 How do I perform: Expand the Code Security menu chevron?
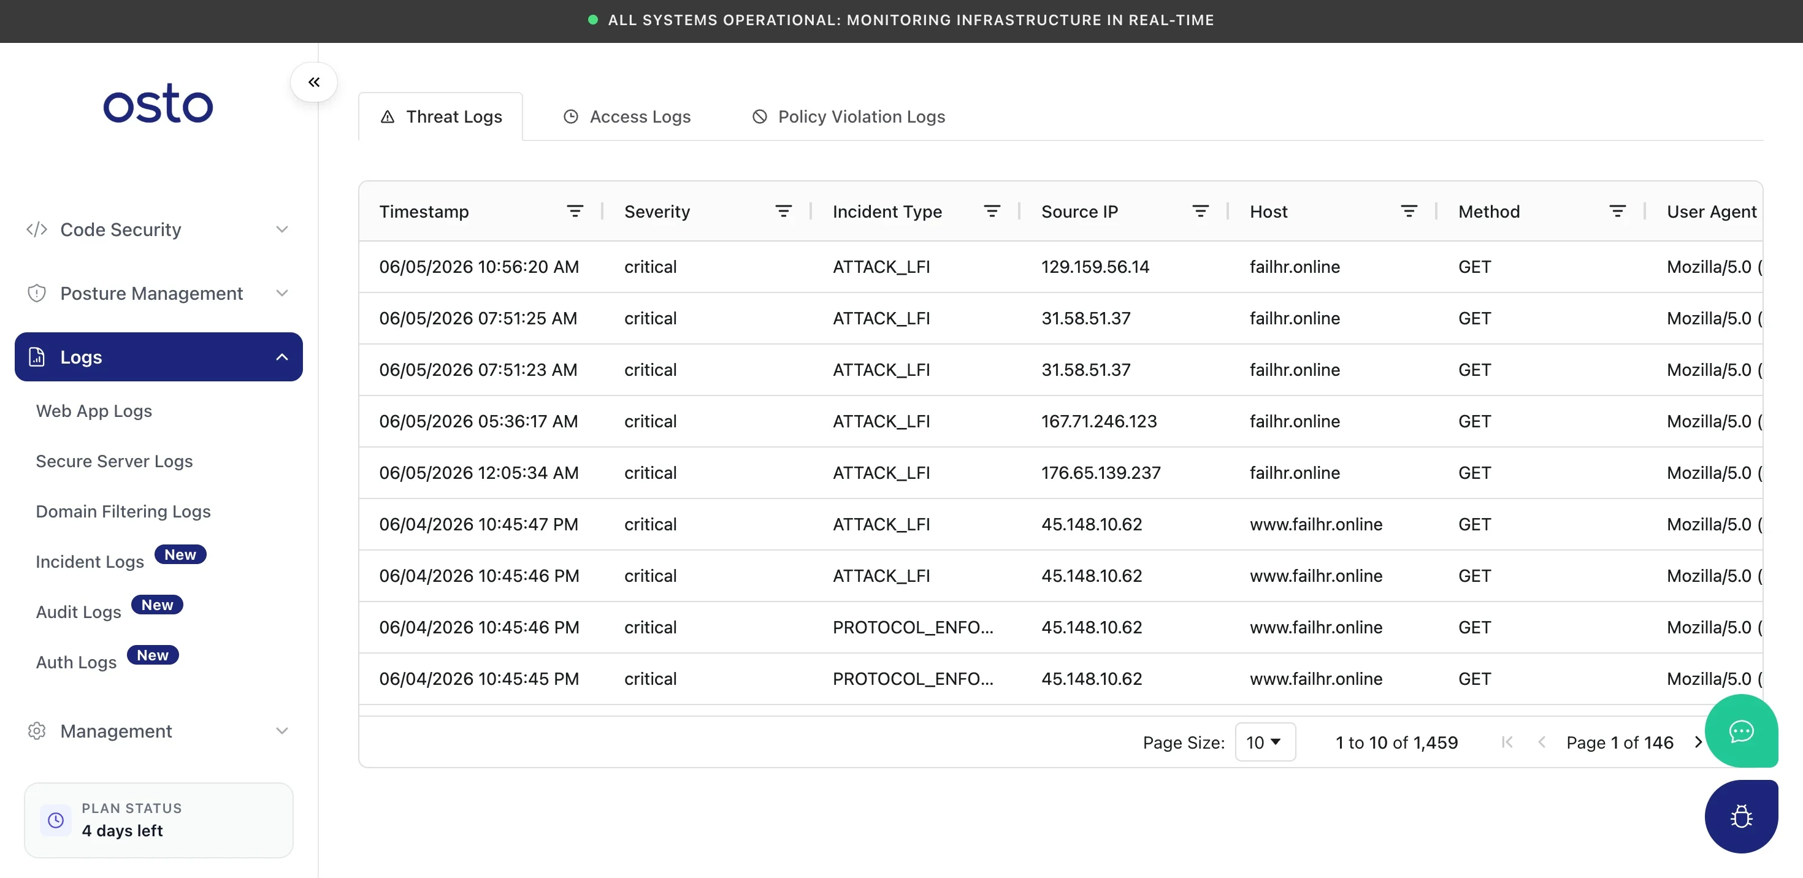tap(282, 229)
